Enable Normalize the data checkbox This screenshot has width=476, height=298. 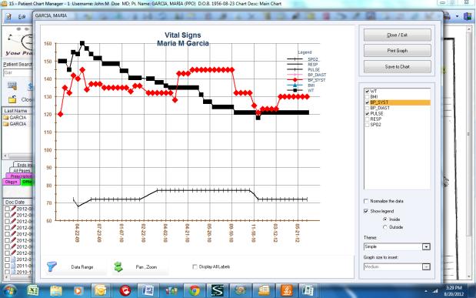coord(366,201)
